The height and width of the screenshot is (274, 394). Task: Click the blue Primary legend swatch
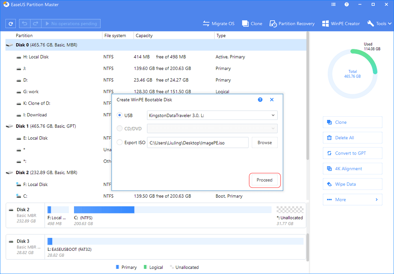tap(118, 267)
